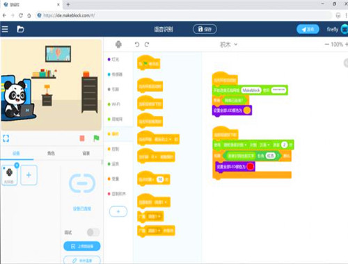
Task: Click the Makeblock network name field
Action: pos(251,90)
